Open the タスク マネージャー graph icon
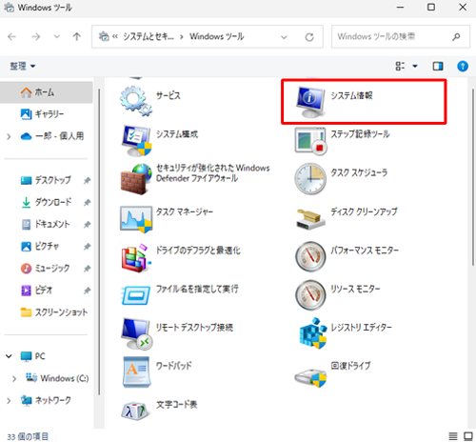 click(136, 219)
